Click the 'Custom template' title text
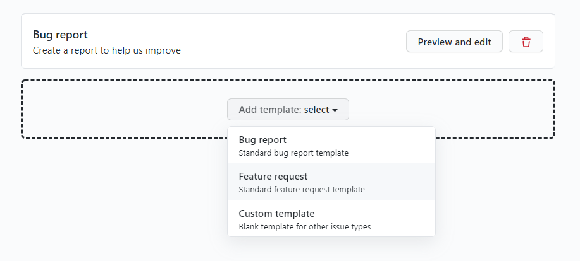Screen dimensions: 580x261 [276, 213]
